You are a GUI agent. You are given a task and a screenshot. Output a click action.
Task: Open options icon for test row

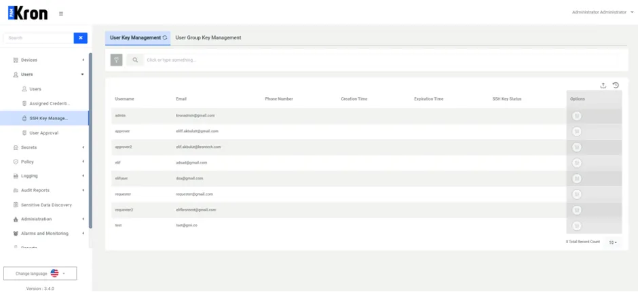click(576, 225)
